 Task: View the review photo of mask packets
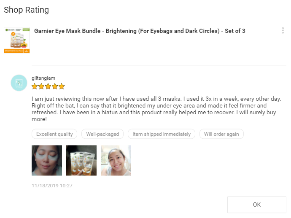[x=81, y=161]
